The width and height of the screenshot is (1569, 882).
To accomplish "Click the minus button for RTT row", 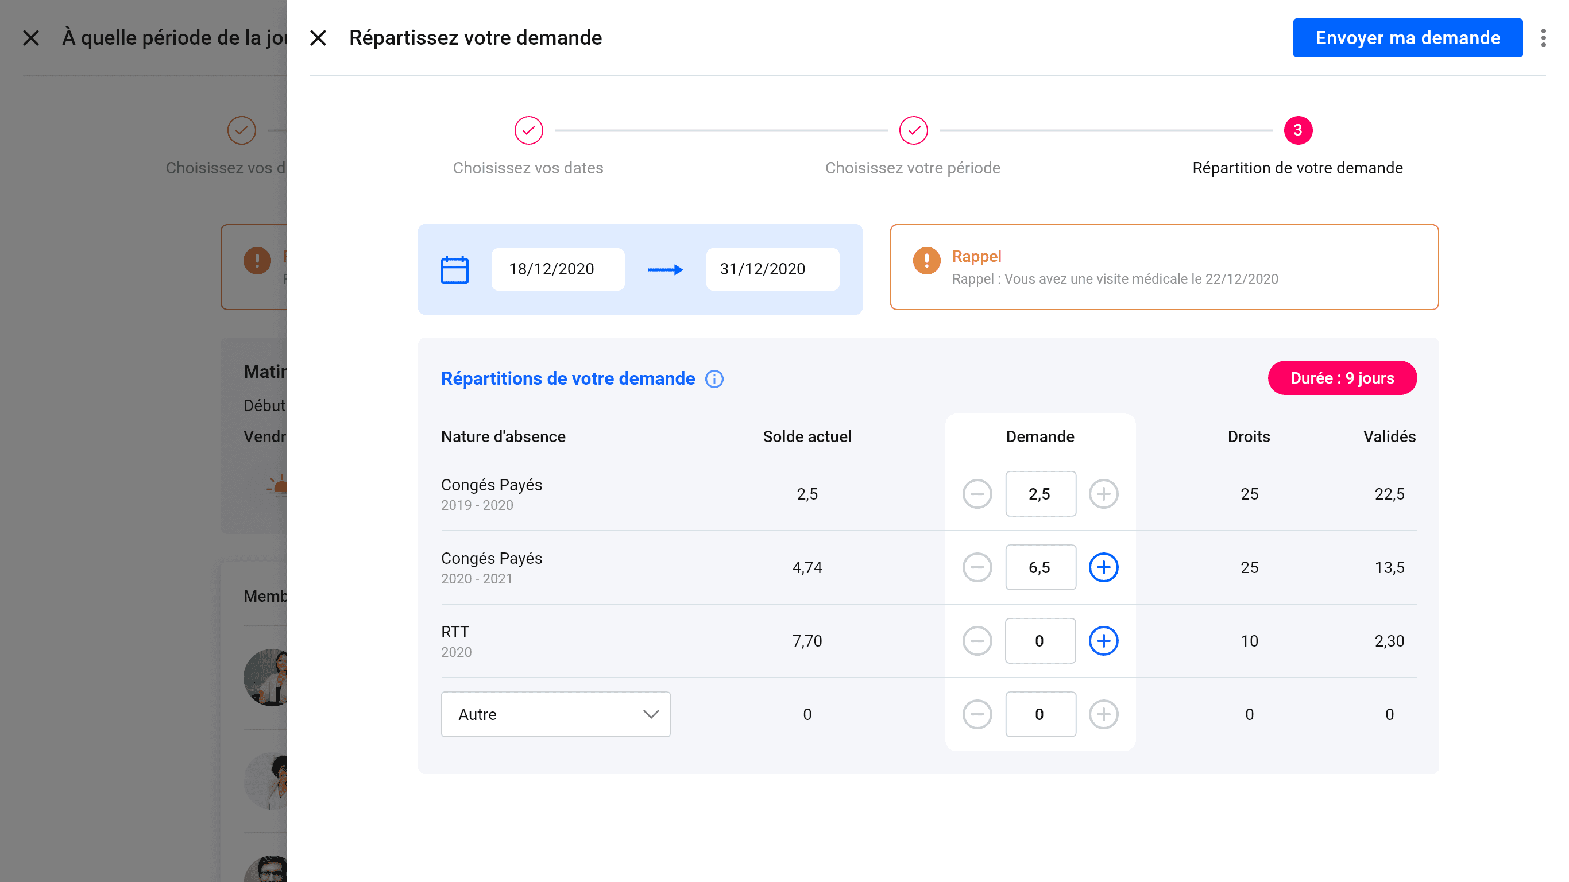I will click(977, 641).
